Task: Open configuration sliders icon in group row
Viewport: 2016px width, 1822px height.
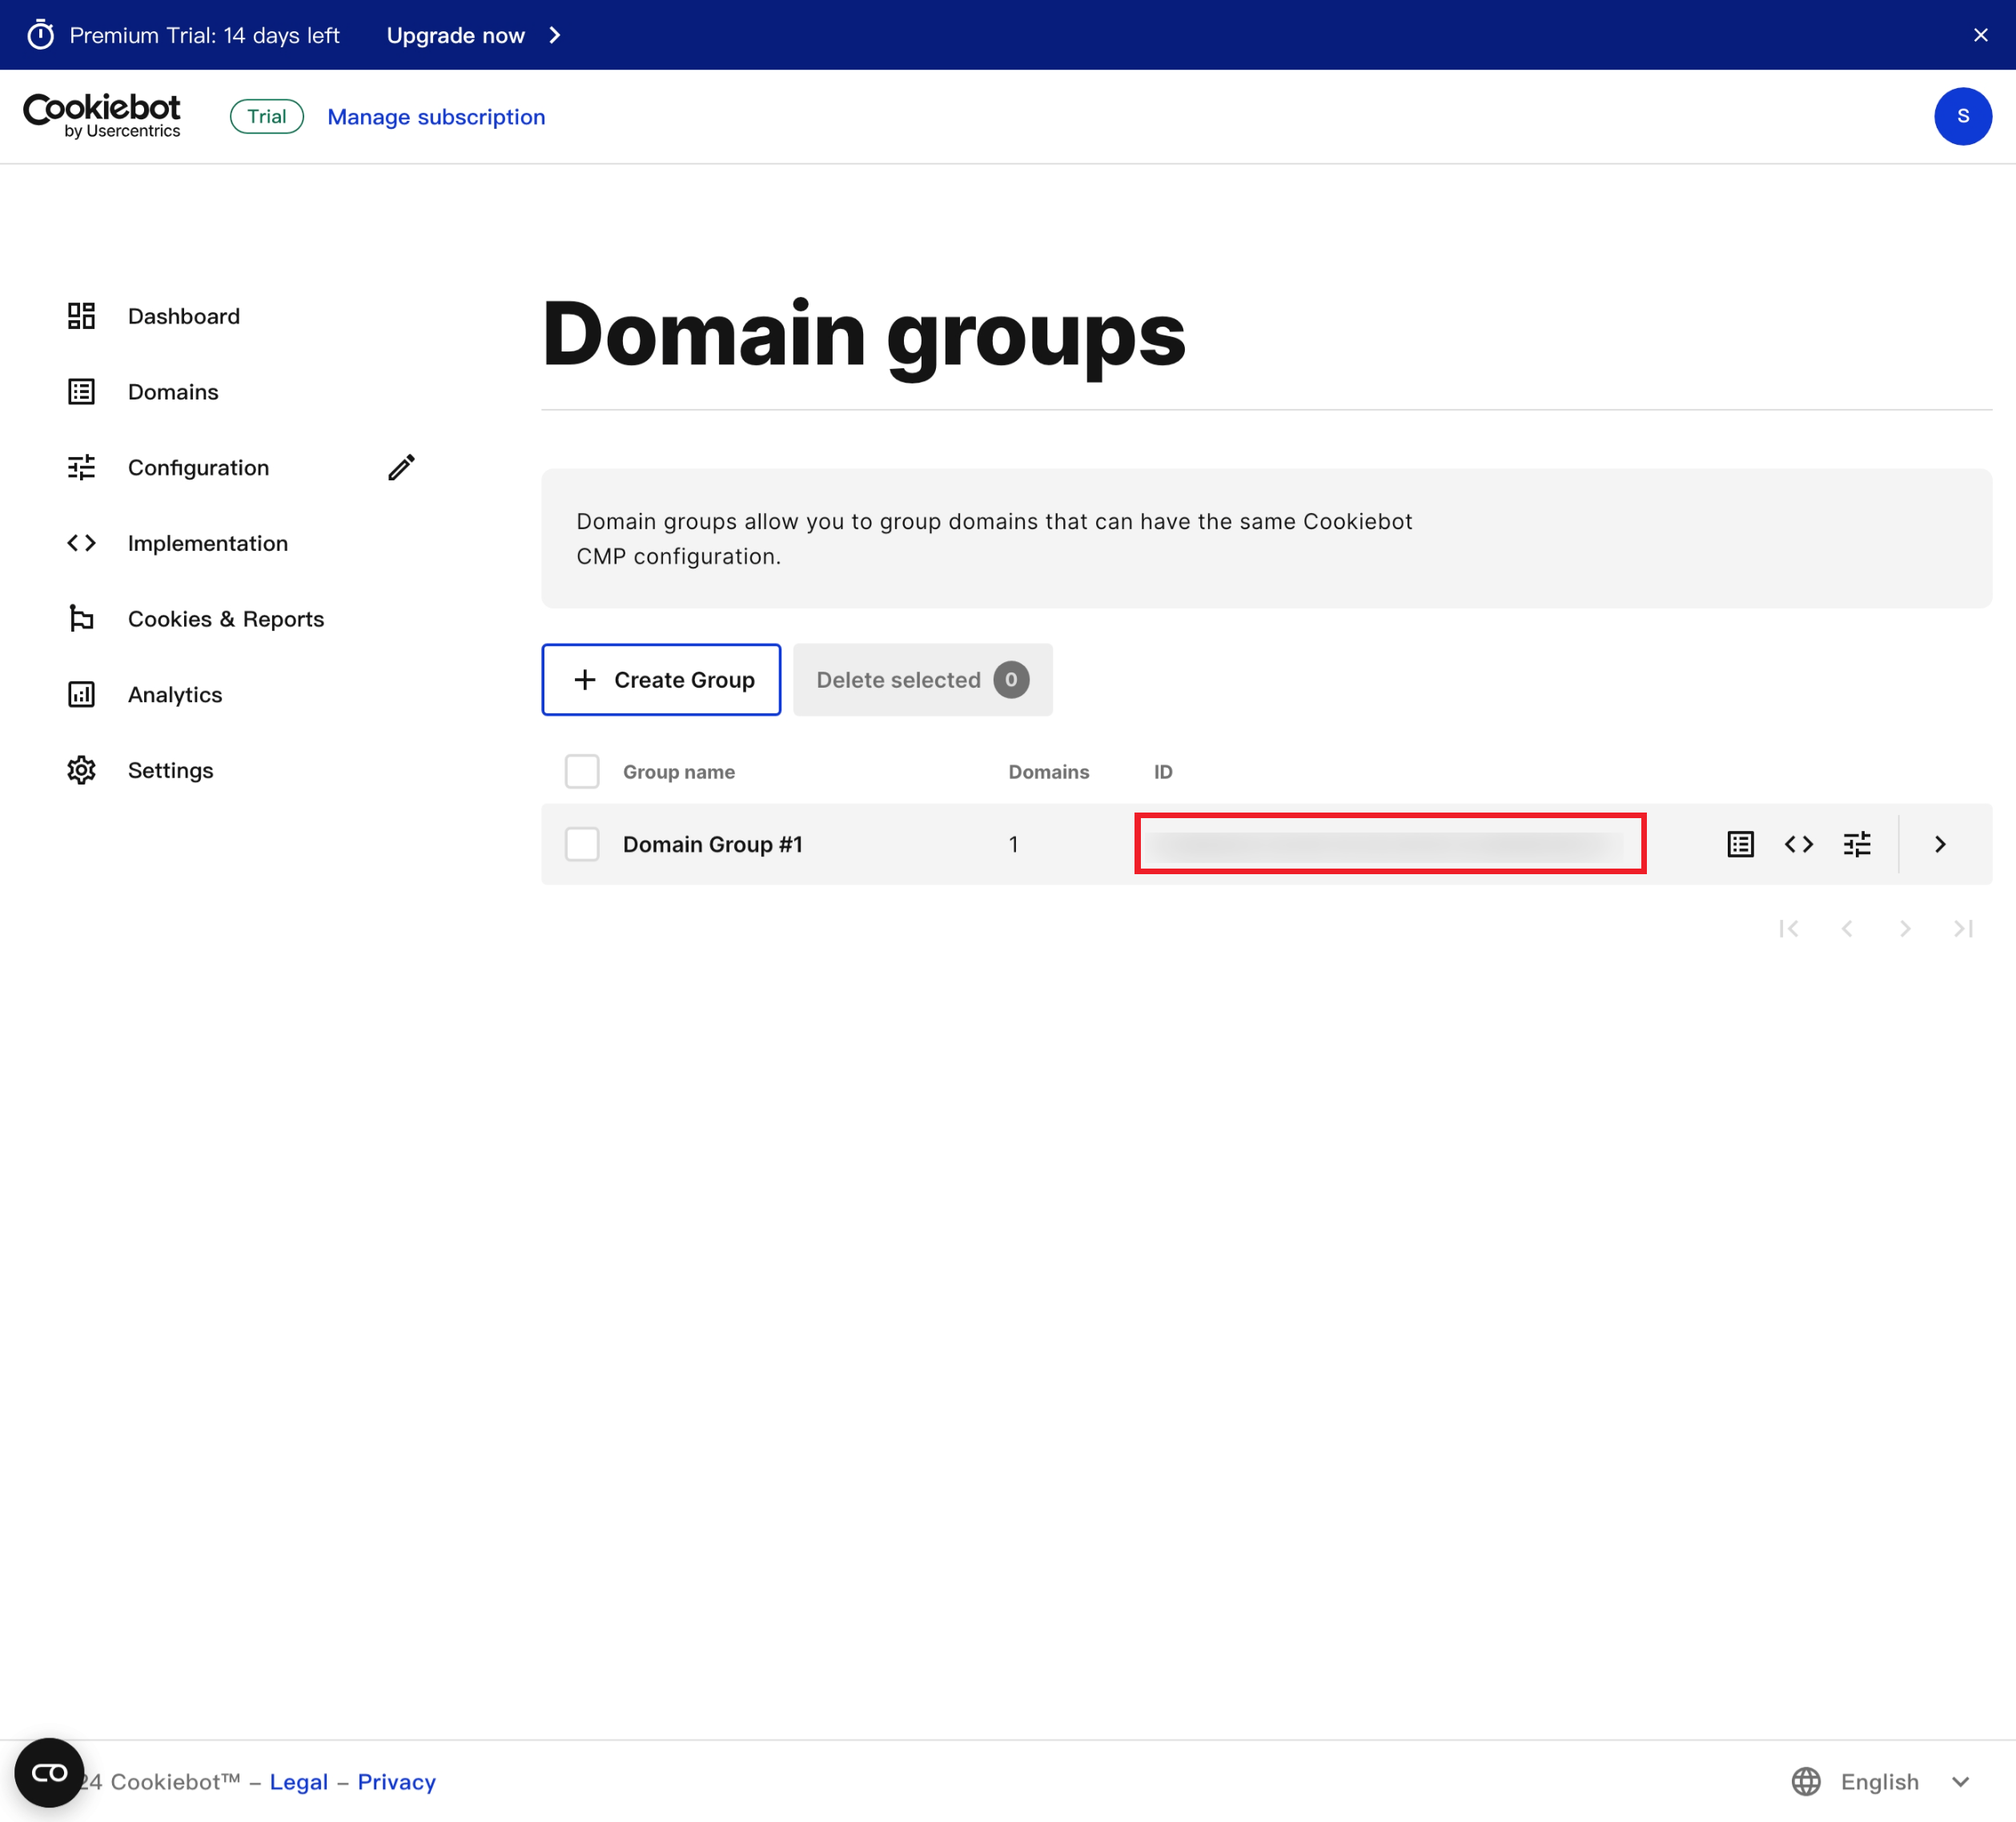Action: pos(1857,844)
